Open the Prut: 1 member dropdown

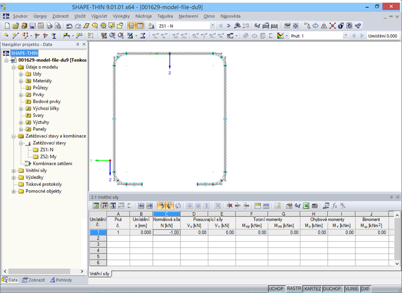345,36
